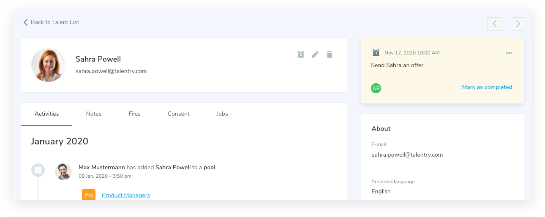
Task: Click Back to Talent List link
Action: [51, 22]
